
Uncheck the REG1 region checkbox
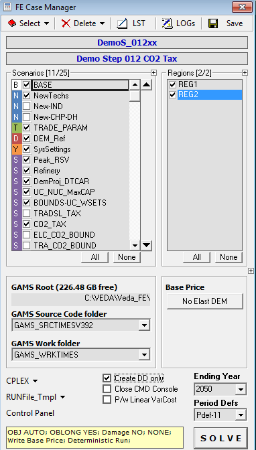172,84
